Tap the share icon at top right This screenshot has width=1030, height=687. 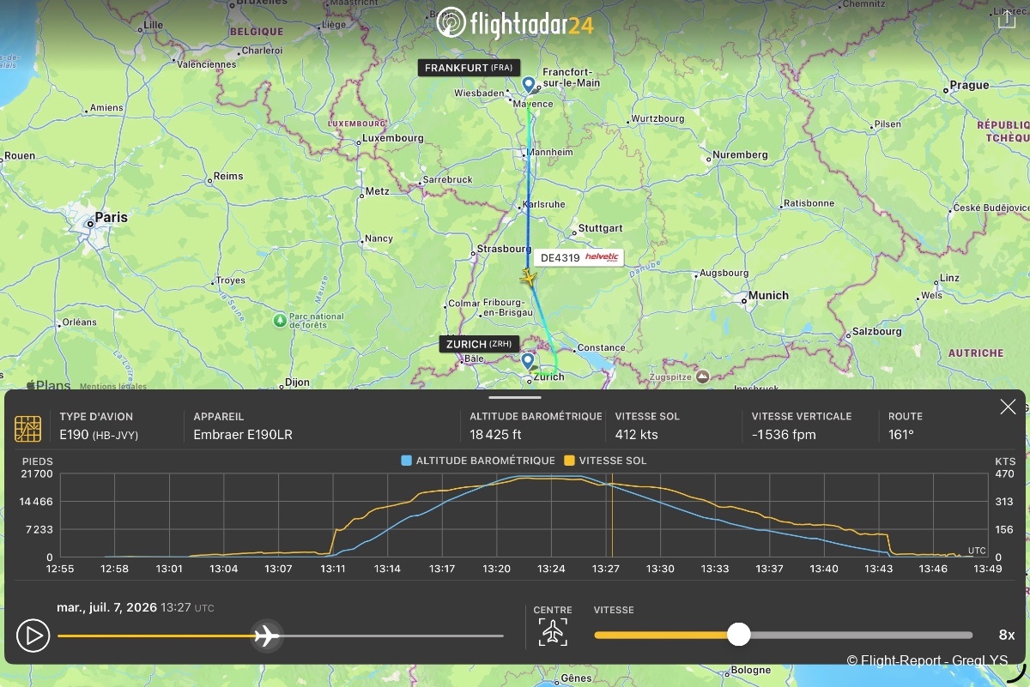pos(1007,21)
